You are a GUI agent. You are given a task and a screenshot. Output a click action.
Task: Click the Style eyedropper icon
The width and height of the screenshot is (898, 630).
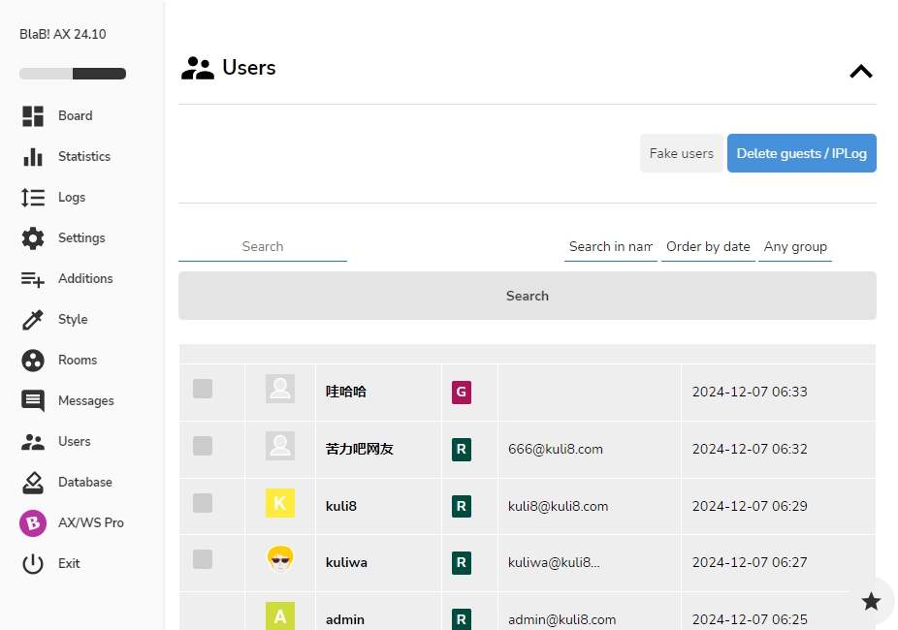[33, 320]
